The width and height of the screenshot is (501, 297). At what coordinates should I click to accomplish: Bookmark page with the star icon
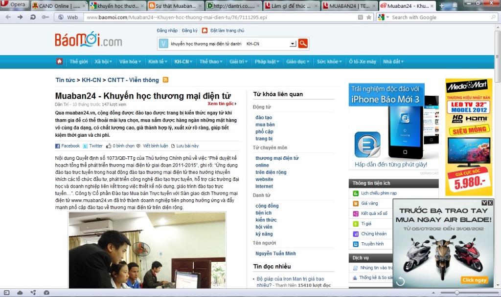point(369,17)
